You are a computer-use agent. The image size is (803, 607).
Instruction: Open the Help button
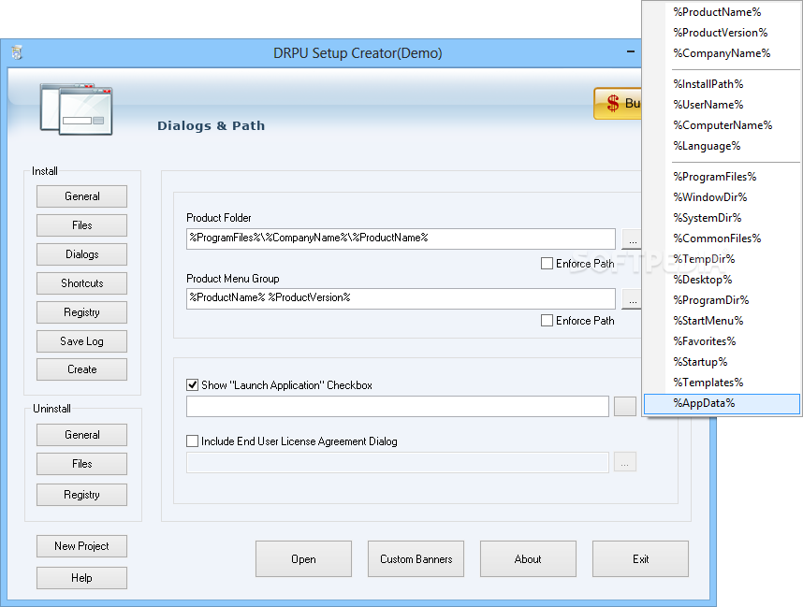click(82, 578)
